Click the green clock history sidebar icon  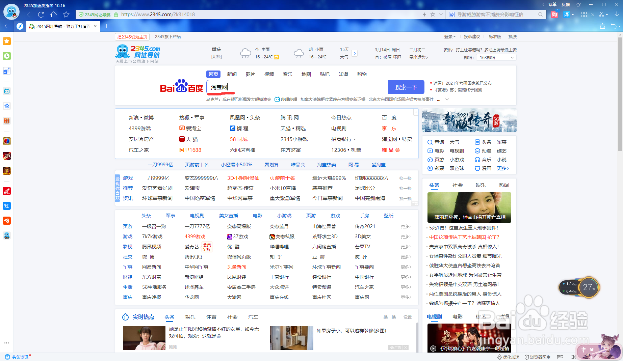coord(7,56)
